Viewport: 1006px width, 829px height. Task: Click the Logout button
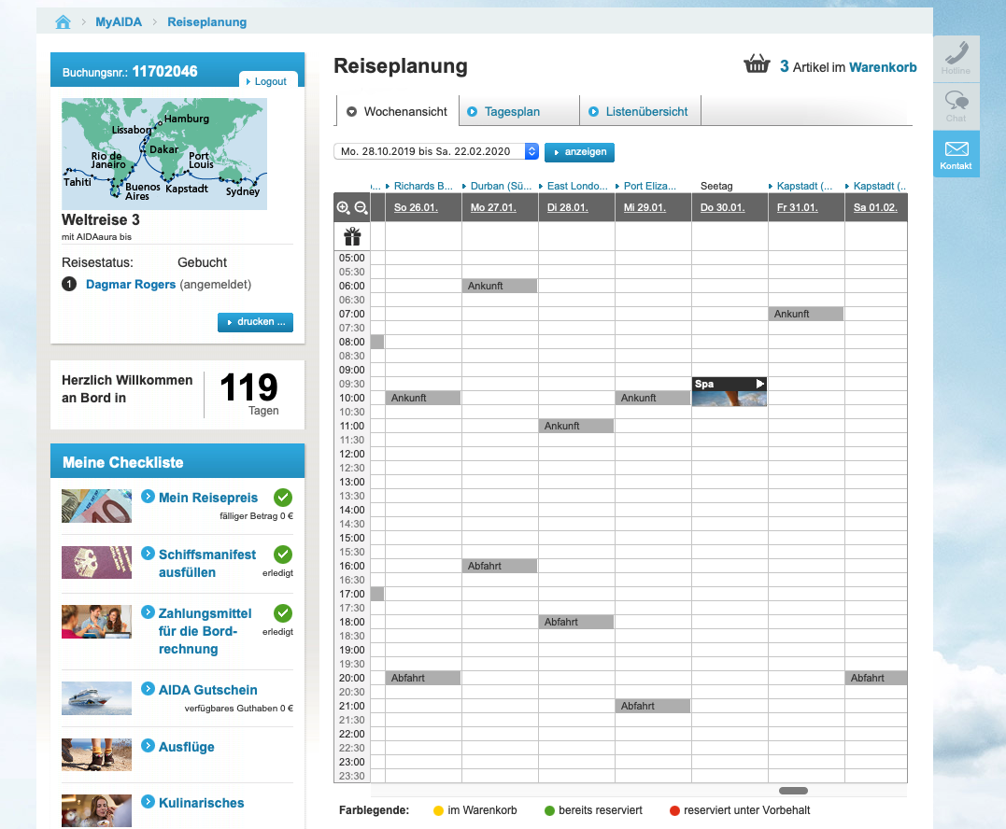pyautogui.click(x=268, y=81)
